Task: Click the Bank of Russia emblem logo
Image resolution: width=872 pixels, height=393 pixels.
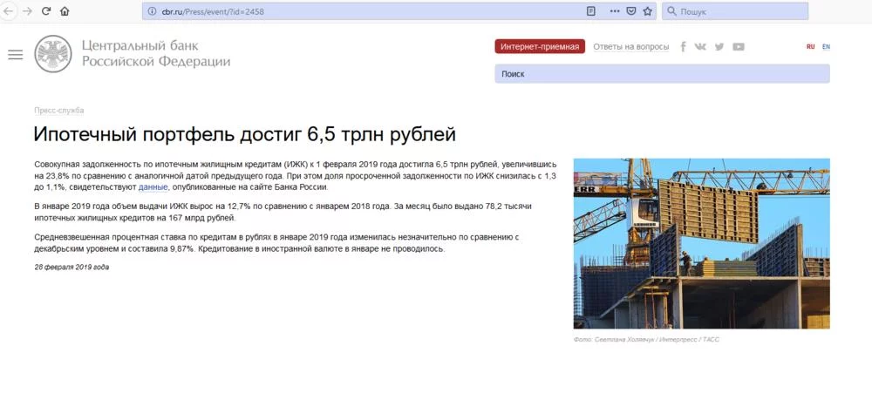Action: click(x=53, y=54)
